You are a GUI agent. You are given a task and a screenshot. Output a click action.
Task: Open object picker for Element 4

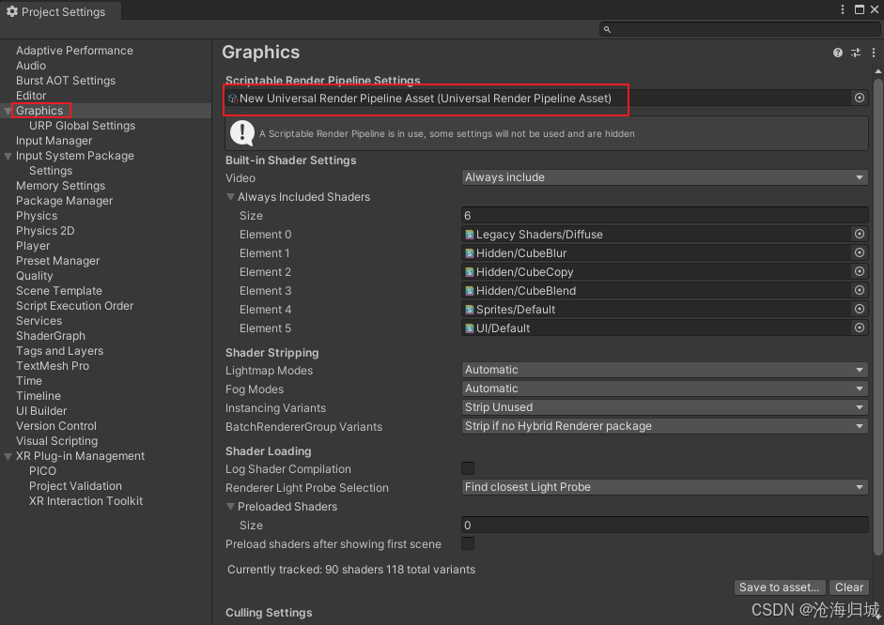(x=860, y=309)
